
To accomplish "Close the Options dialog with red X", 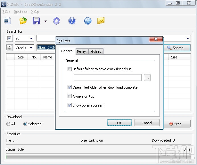I will pyautogui.click(x=156, y=39).
